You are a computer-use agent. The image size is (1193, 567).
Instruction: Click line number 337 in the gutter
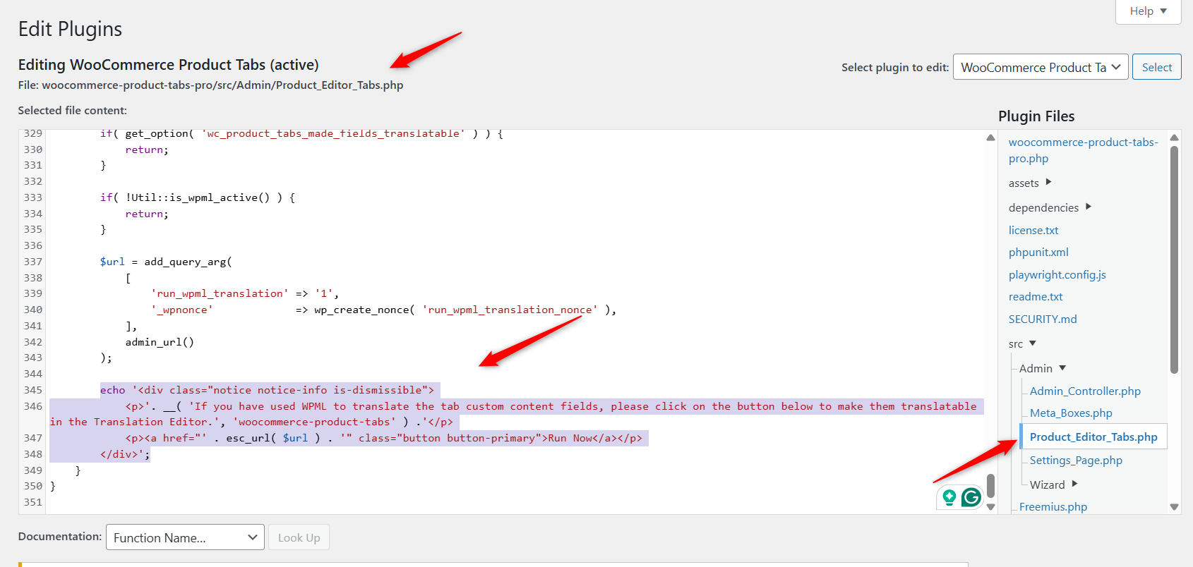(x=33, y=262)
